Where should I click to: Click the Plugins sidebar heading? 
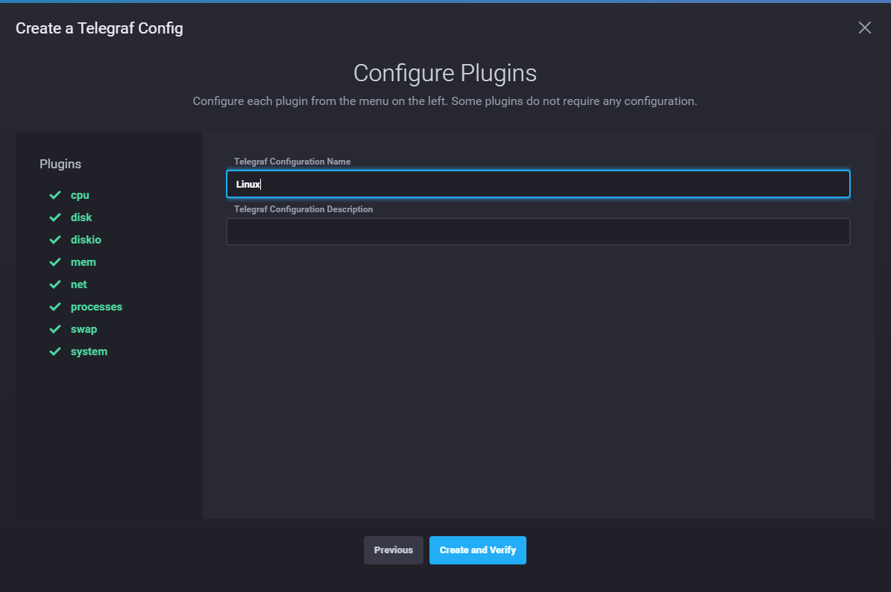[x=60, y=164]
